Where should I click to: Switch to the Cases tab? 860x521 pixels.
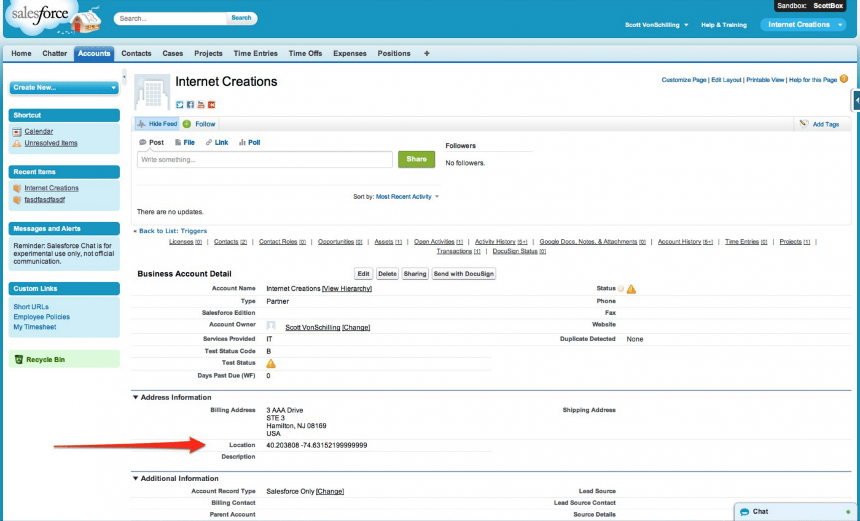point(173,53)
